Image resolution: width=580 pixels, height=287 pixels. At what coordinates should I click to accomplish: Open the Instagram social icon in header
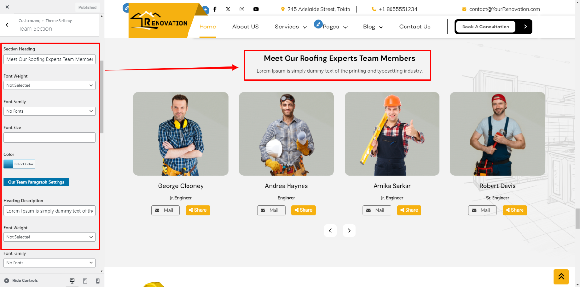pos(242,9)
